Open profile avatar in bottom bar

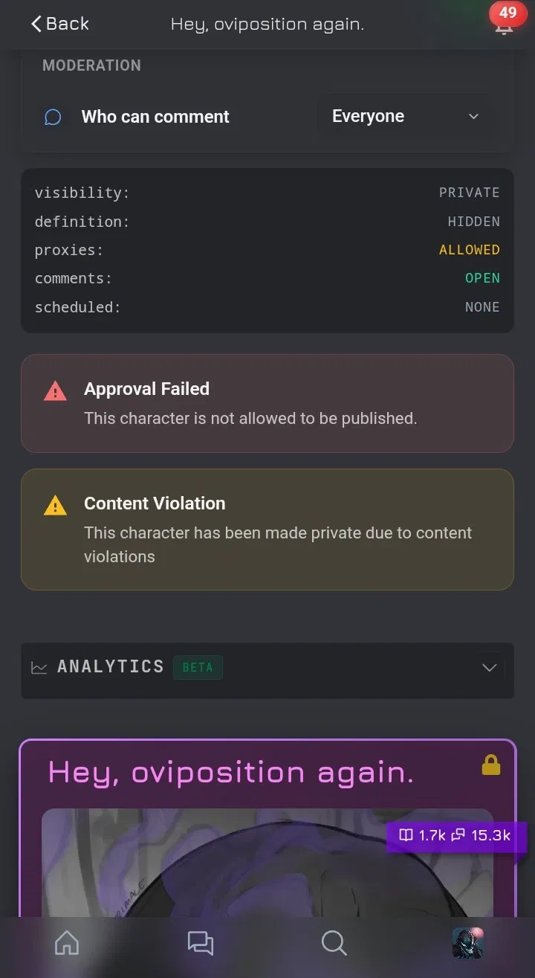click(x=468, y=942)
